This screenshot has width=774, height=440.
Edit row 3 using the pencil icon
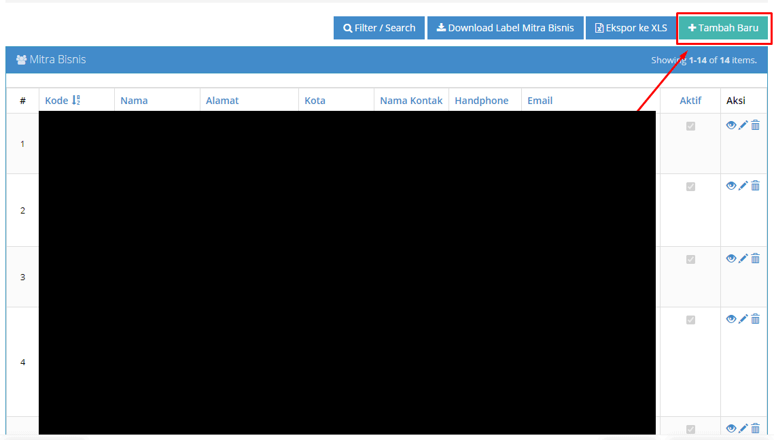tap(743, 258)
